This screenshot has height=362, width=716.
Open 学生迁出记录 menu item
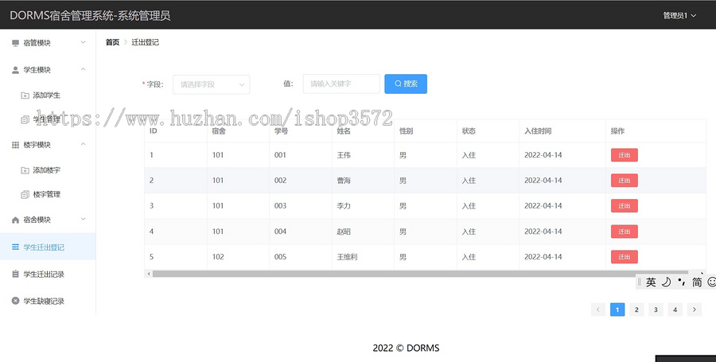(48, 274)
